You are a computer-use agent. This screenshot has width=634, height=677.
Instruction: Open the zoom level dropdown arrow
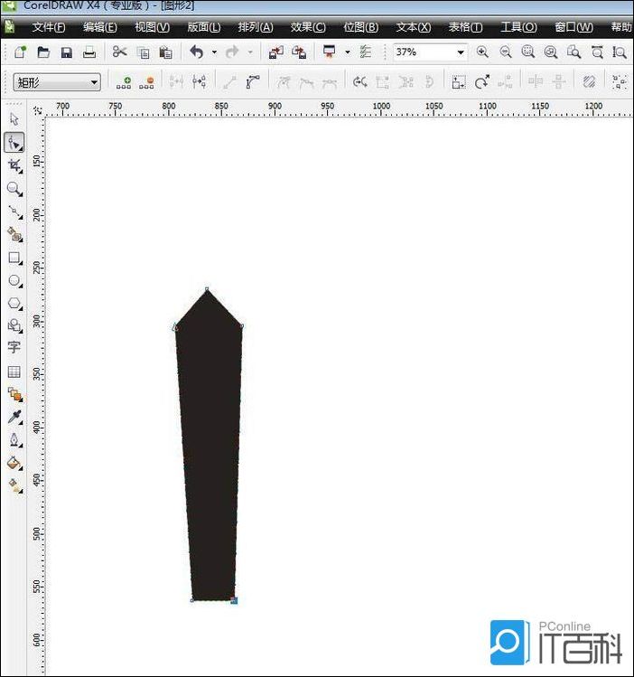(461, 52)
